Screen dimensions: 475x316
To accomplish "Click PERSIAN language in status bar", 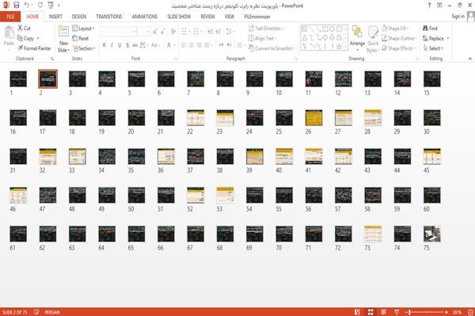I will [52, 312].
